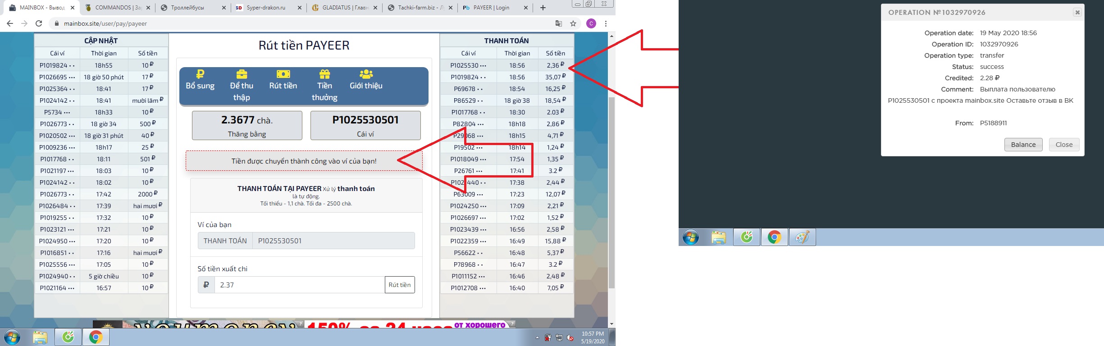The image size is (1104, 346).
Task: Open a new browser tab
Action: (543, 8)
